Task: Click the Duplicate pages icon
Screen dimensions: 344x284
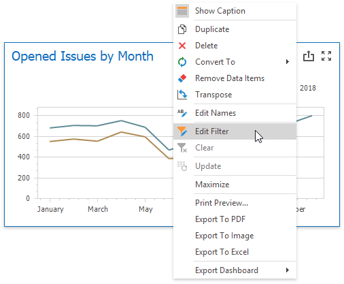Action: 182,29
